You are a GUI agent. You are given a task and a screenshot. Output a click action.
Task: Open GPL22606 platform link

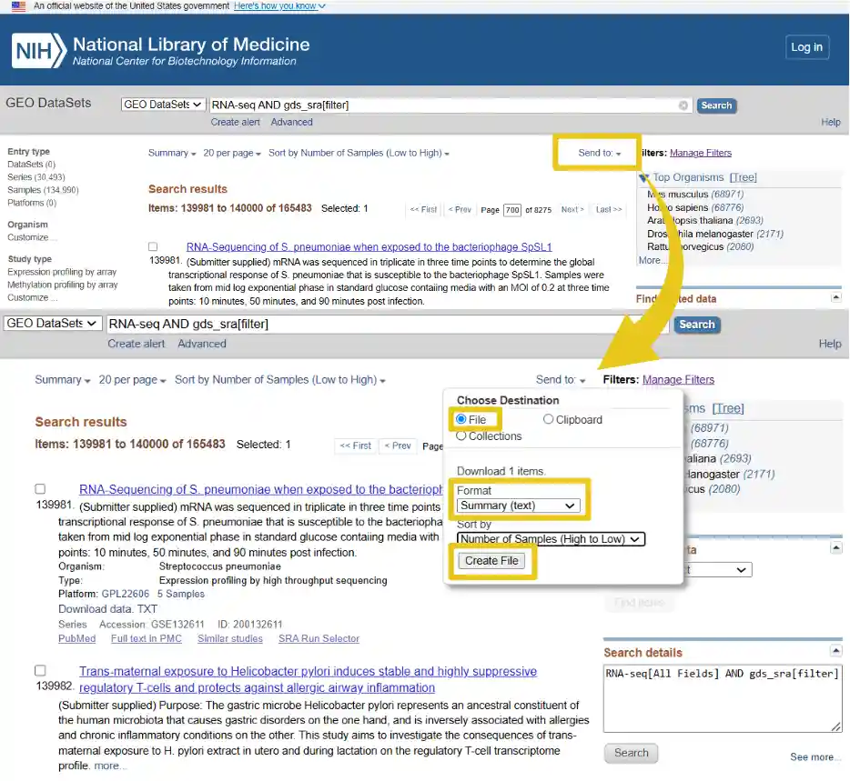(x=126, y=594)
